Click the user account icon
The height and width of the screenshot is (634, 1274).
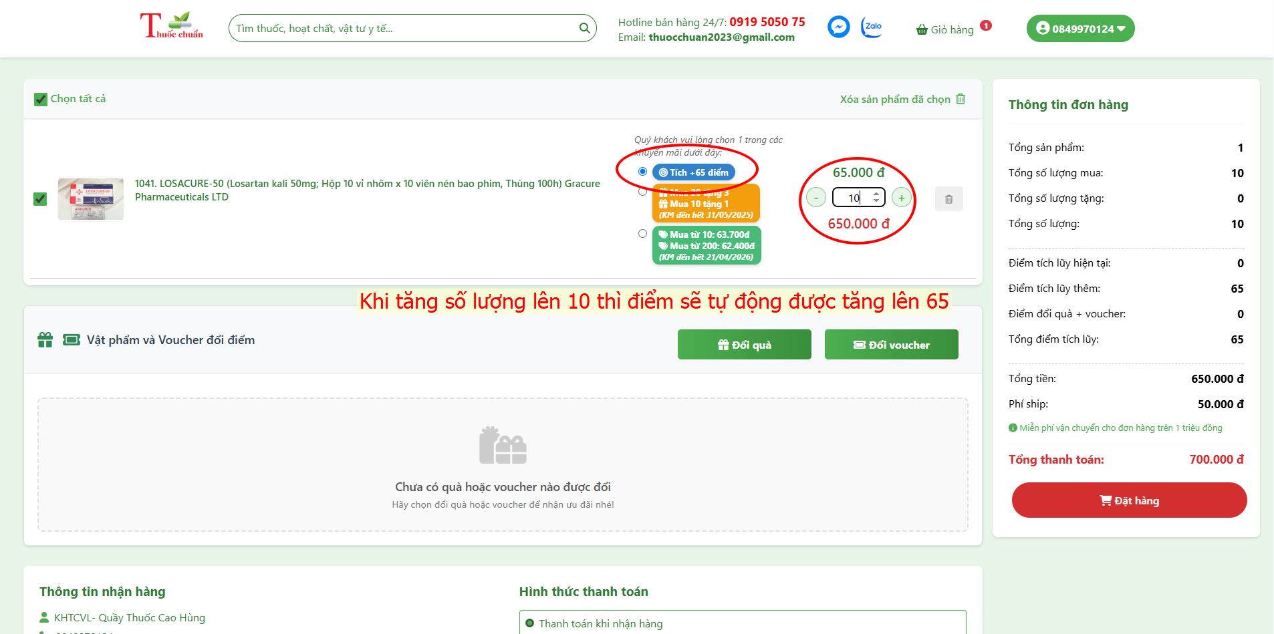(x=1043, y=28)
